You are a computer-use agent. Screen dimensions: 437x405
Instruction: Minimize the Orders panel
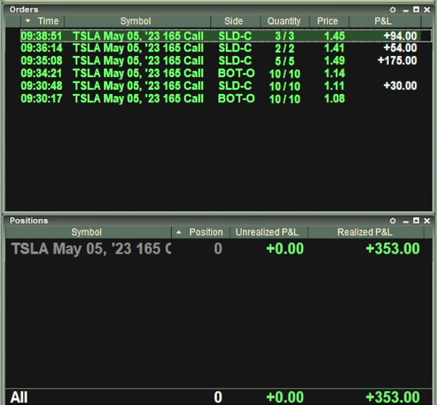406,10
